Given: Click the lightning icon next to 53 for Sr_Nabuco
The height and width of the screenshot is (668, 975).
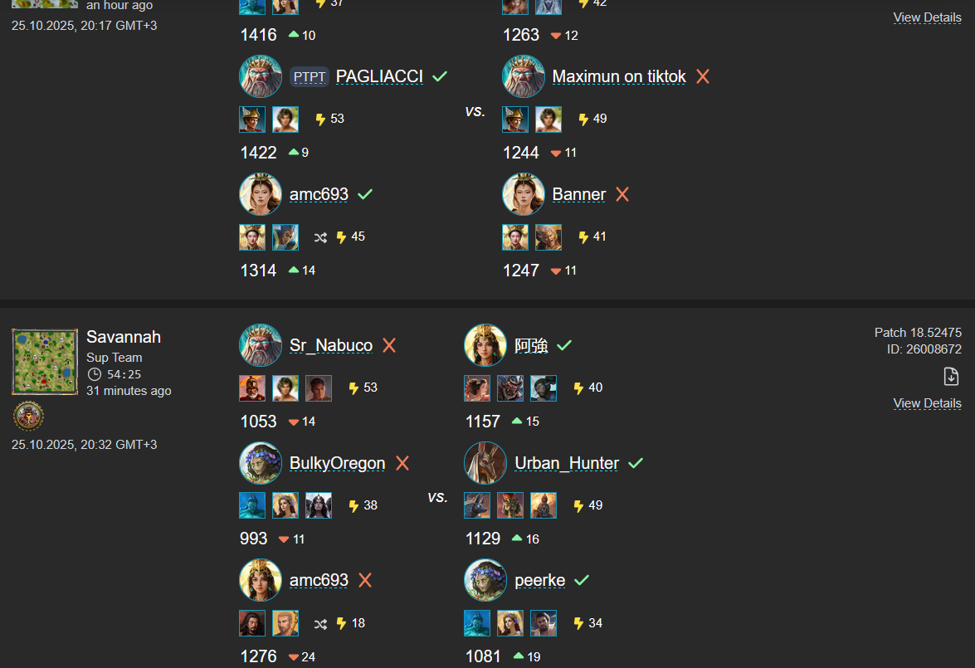Looking at the screenshot, I should pos(353,388).
